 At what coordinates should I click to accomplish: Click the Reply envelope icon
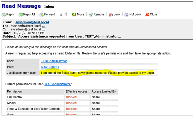(4, 14)
